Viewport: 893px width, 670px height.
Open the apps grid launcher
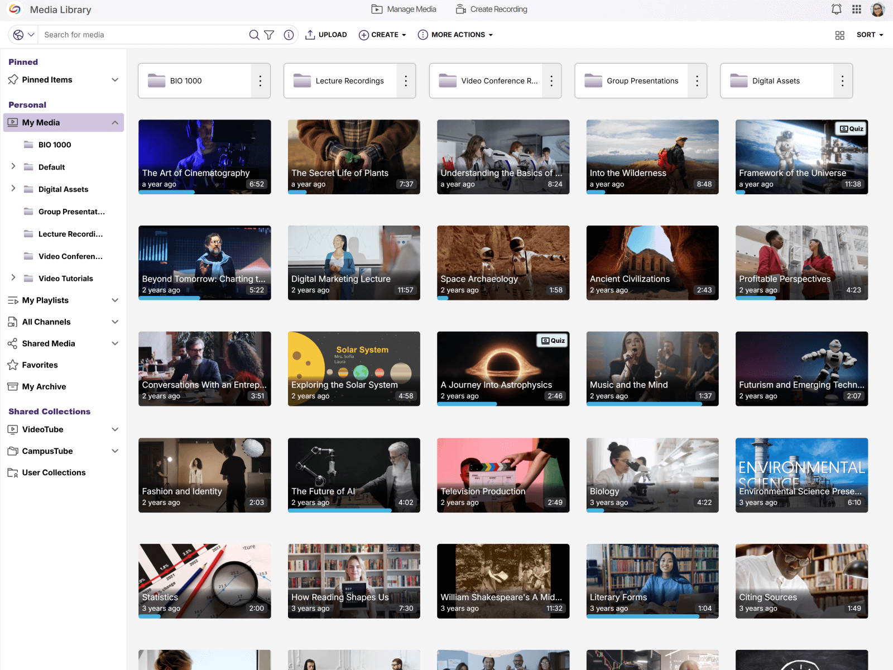click(857, 9)
